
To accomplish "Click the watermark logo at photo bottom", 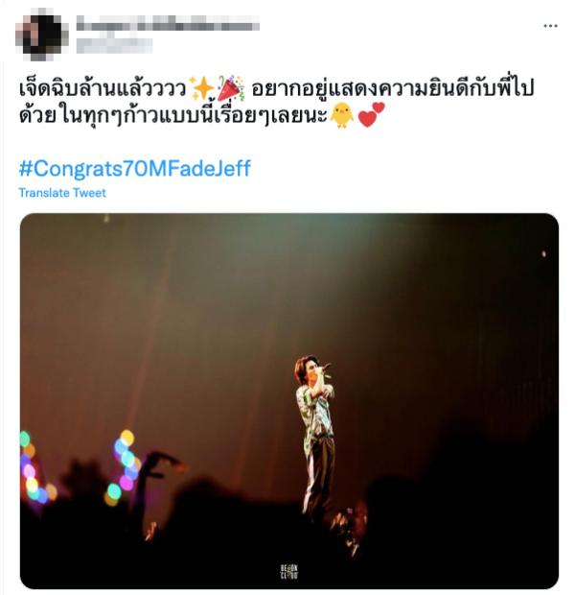I will coord(289,571).
